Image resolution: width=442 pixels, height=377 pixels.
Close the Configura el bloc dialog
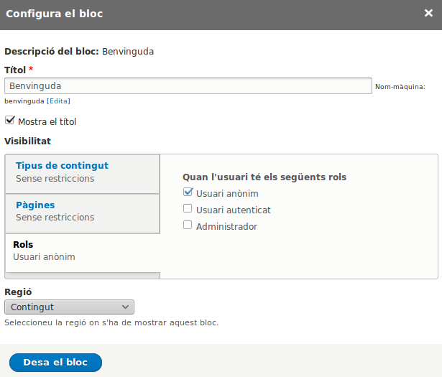428,13
